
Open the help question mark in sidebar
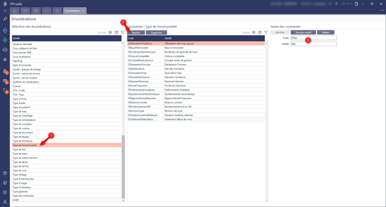tap(5, 173)
